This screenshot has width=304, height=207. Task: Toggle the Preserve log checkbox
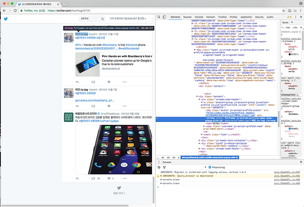point(210,167)
